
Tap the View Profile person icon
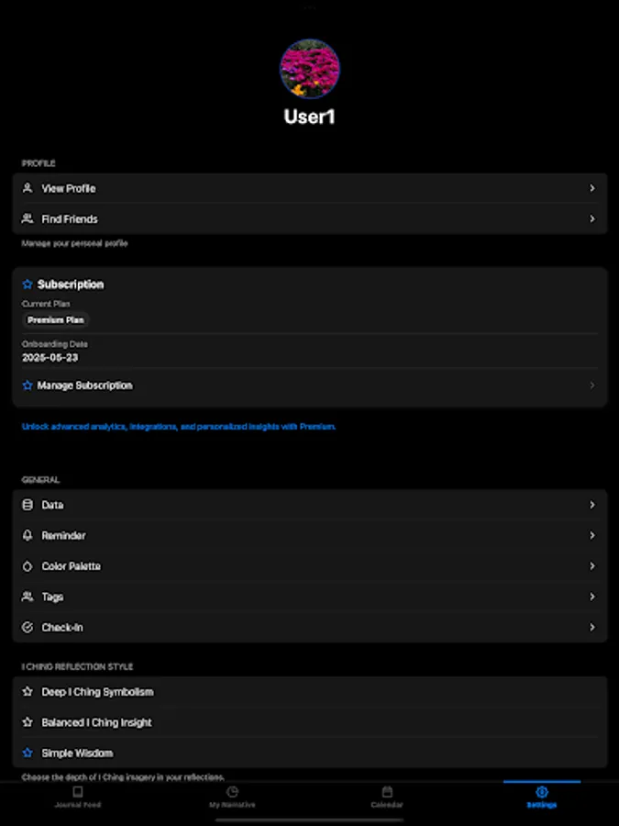tap(28, 188)
